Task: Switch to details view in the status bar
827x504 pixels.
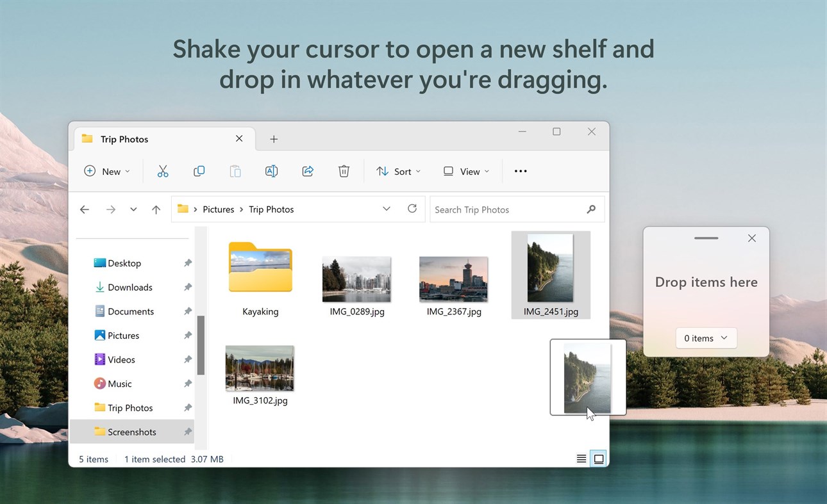Action: coord(581,458)
